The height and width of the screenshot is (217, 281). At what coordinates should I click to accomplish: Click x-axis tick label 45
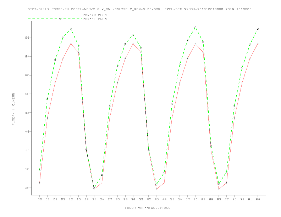click(x=156, y=199)
